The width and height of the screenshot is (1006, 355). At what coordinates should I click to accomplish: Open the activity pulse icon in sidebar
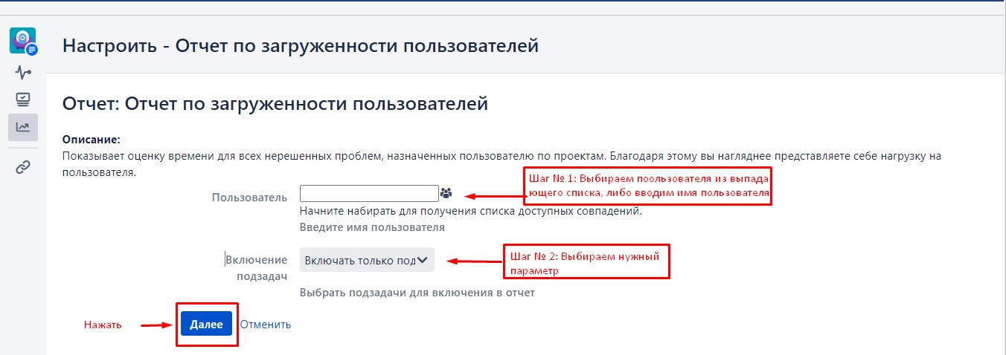pyautogui.click(x=23, y=73)
